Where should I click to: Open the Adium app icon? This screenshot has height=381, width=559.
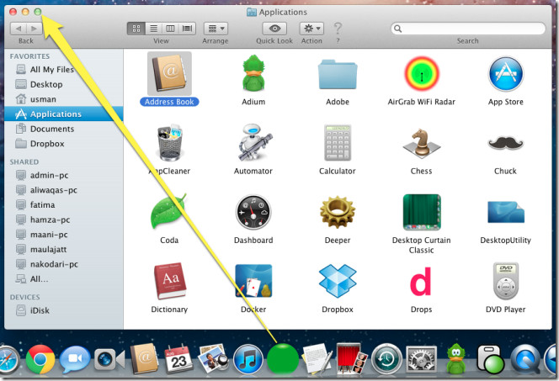click(x=253, y=74)
